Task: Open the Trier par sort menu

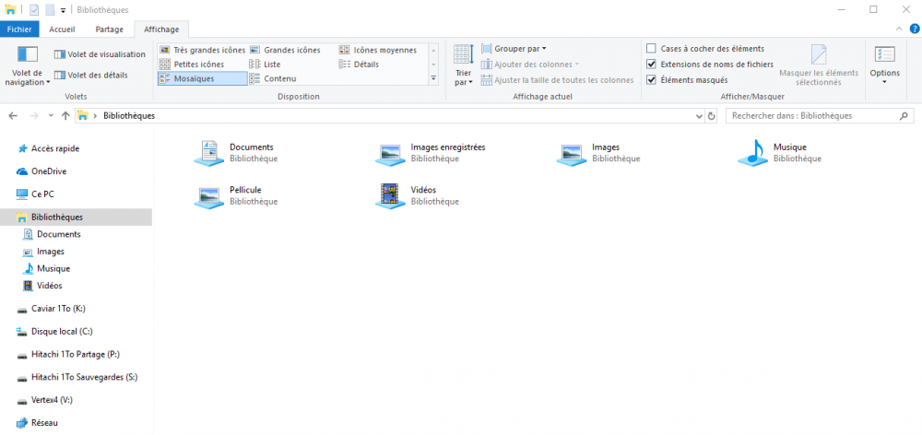Action: point(464,65)
